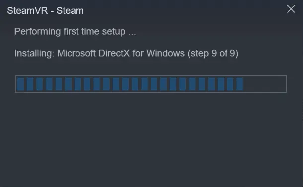Click the step 9 of 9 indicator
This screenshot has width=303, height=187.
(213, 53)
